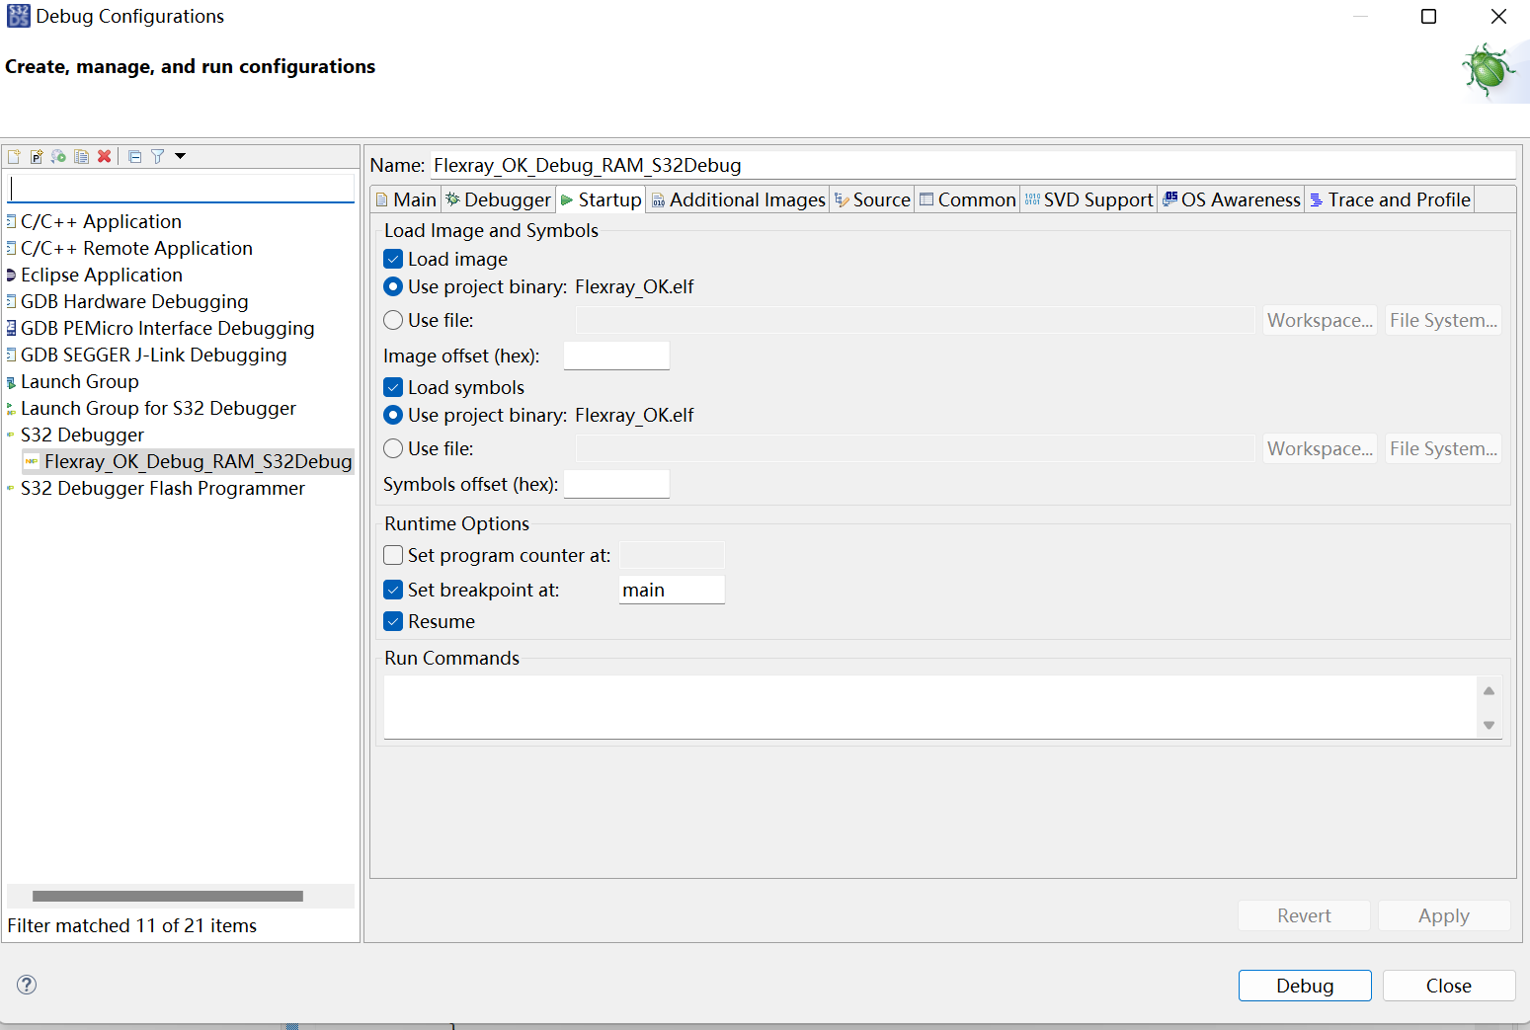Enable Set program counter at checkbox
This screenshot has width=1530, height=1030.
point(393,555)
